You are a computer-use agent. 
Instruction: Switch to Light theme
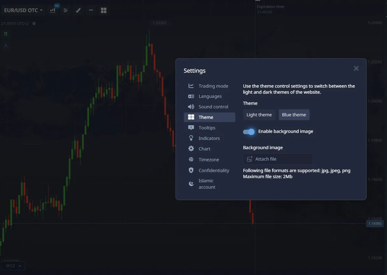[x=259, y=115]
